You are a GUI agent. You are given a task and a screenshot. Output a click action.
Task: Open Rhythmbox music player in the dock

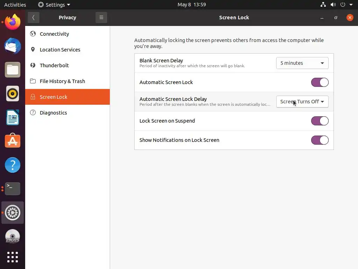coord(13,94)
